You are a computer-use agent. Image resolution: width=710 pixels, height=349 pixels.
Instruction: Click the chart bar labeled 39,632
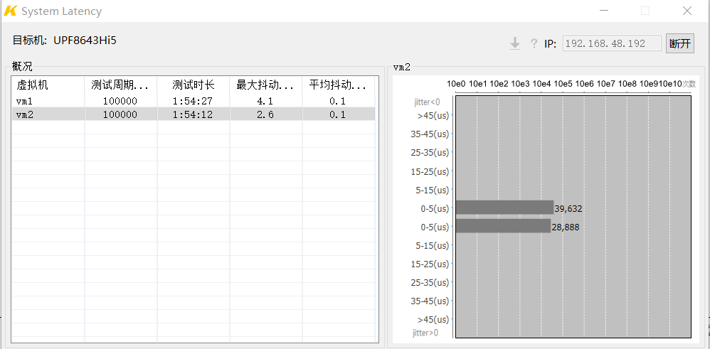pyautogui.click(x=504, y=208)
